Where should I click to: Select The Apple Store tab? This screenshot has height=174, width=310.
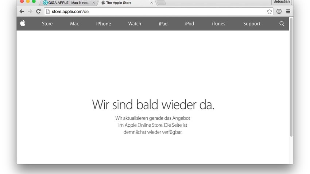point(127,3)
